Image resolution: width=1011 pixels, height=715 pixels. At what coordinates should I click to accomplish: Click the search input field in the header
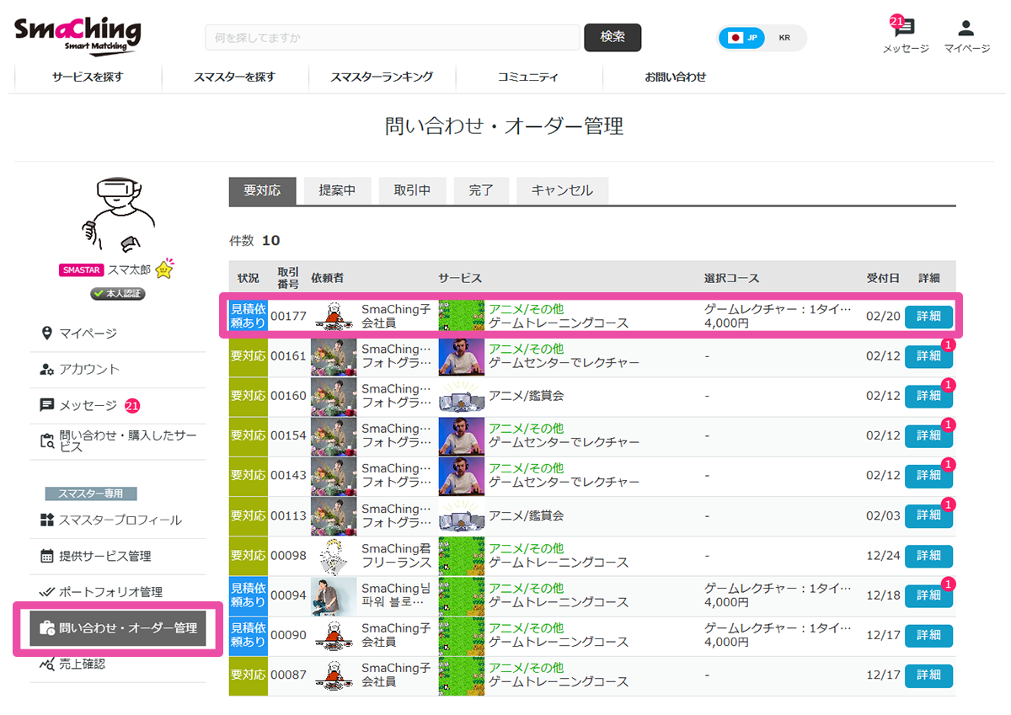388,37
